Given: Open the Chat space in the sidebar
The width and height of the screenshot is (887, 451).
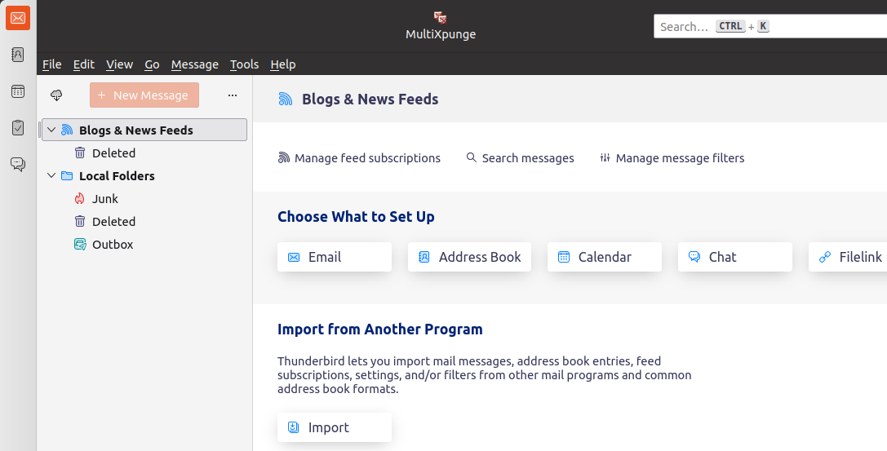Looking at the screenshot, I should [x=18, y=165].
